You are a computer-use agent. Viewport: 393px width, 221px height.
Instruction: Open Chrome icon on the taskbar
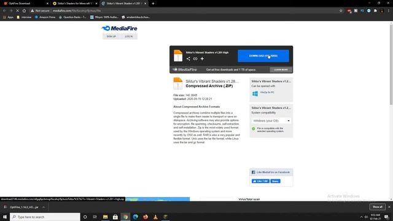tap(125, 217)
